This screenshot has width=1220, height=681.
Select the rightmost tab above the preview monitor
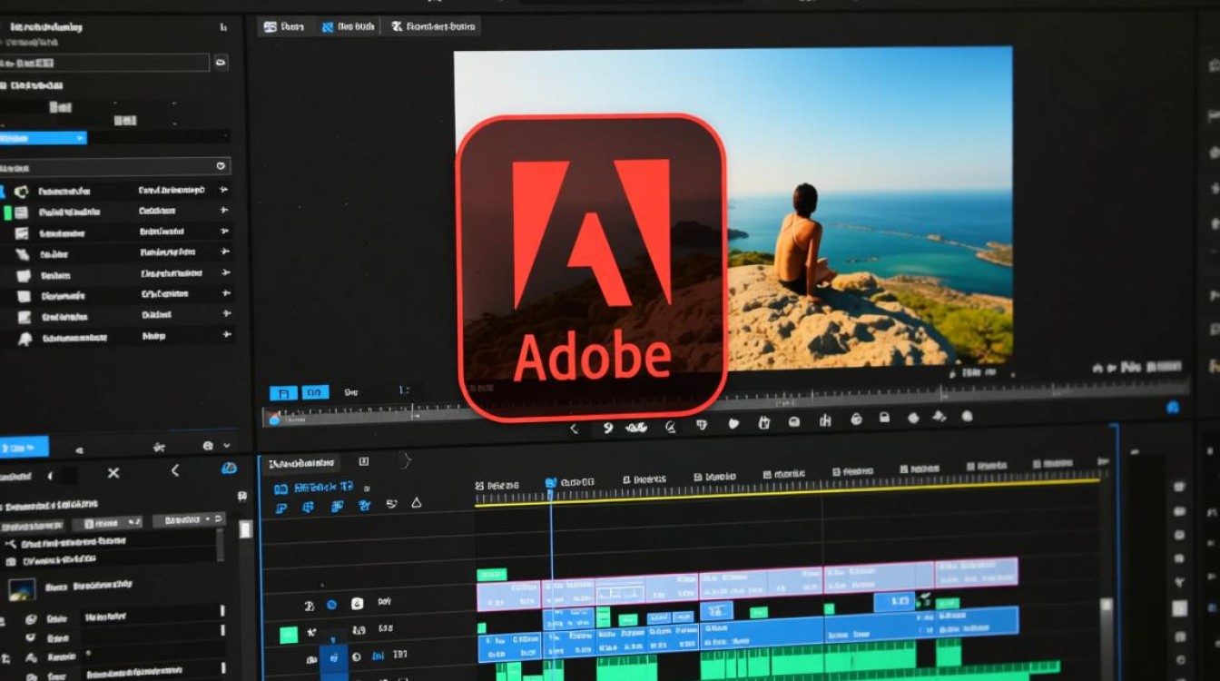[432, 26]
